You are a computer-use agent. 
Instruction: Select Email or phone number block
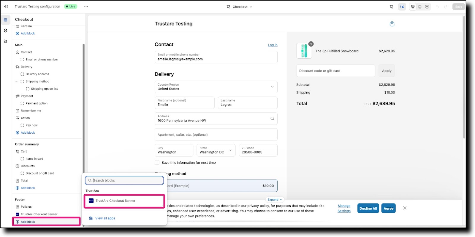pyautogui.click(x=42, y=60)
